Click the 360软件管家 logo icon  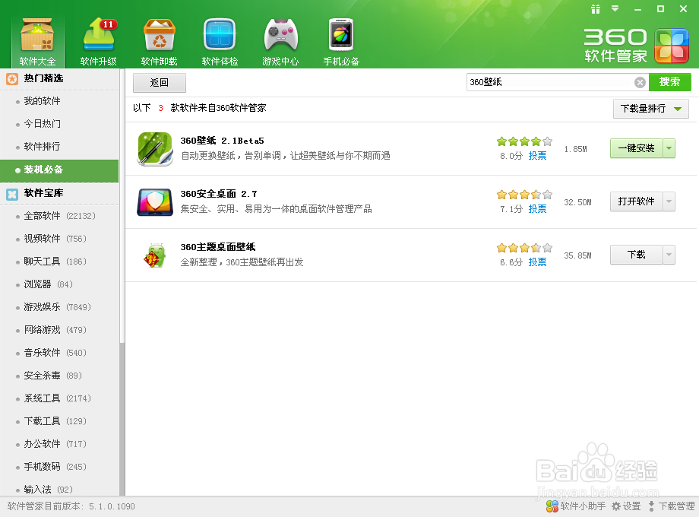tap(672, 46)
